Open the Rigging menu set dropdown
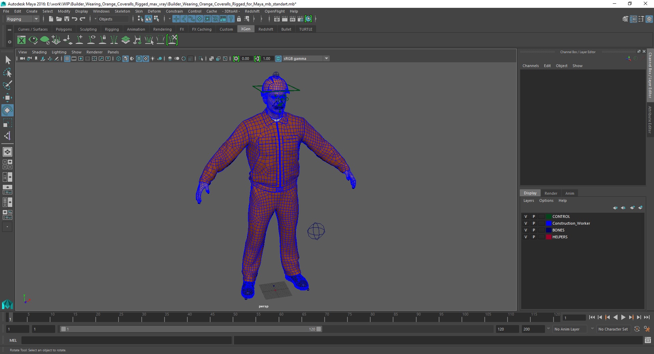The height and width of the screenshot is (354, 654). [22, 19]
